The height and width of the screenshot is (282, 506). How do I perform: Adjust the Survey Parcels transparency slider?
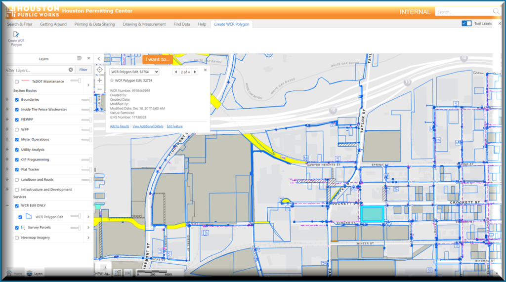tap(76, 228)
